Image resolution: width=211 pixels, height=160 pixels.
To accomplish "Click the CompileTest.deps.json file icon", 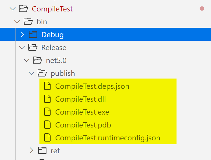I will click(47, 86).
